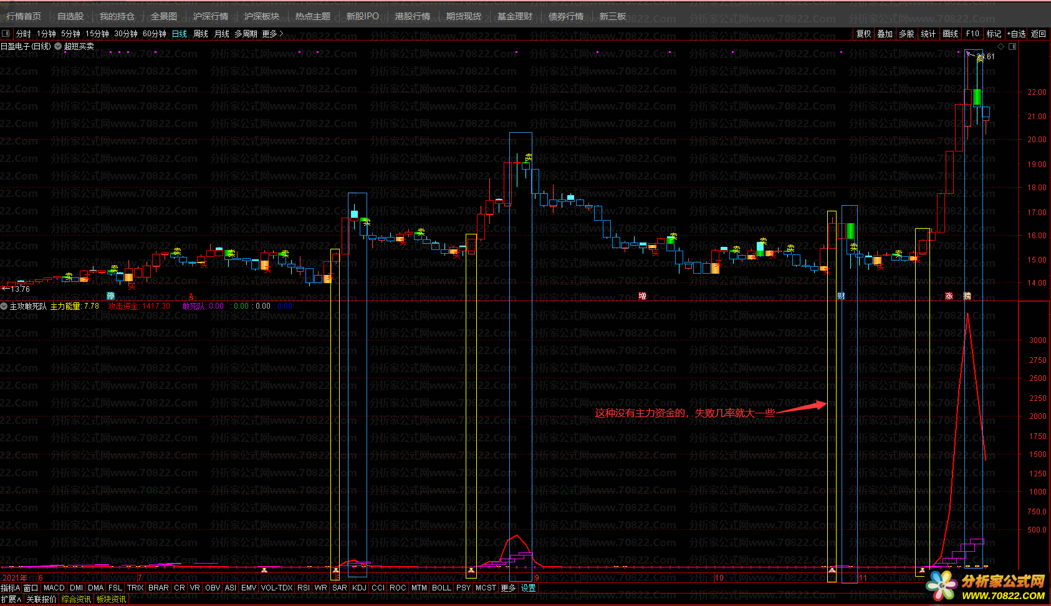Select the 沪深板块 tab

coord(262,16)
